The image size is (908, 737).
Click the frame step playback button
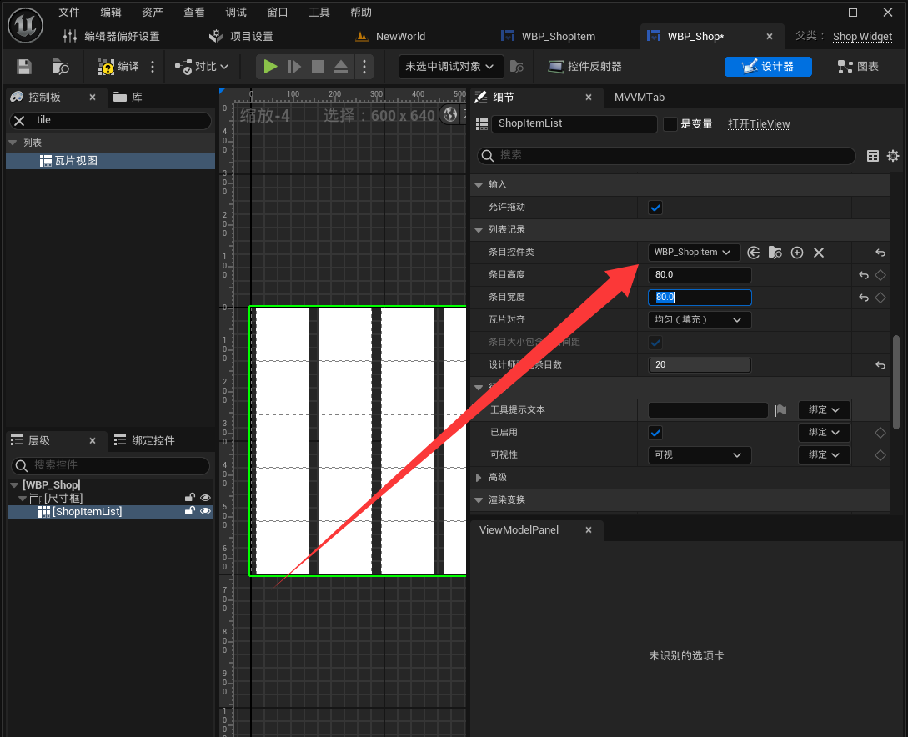coord(294,67)
